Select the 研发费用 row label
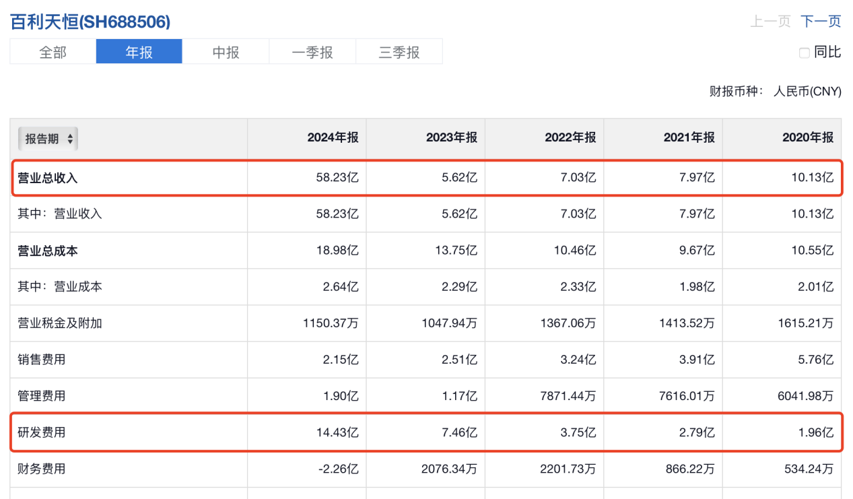The image size is (853, 499). click(42, 432)
